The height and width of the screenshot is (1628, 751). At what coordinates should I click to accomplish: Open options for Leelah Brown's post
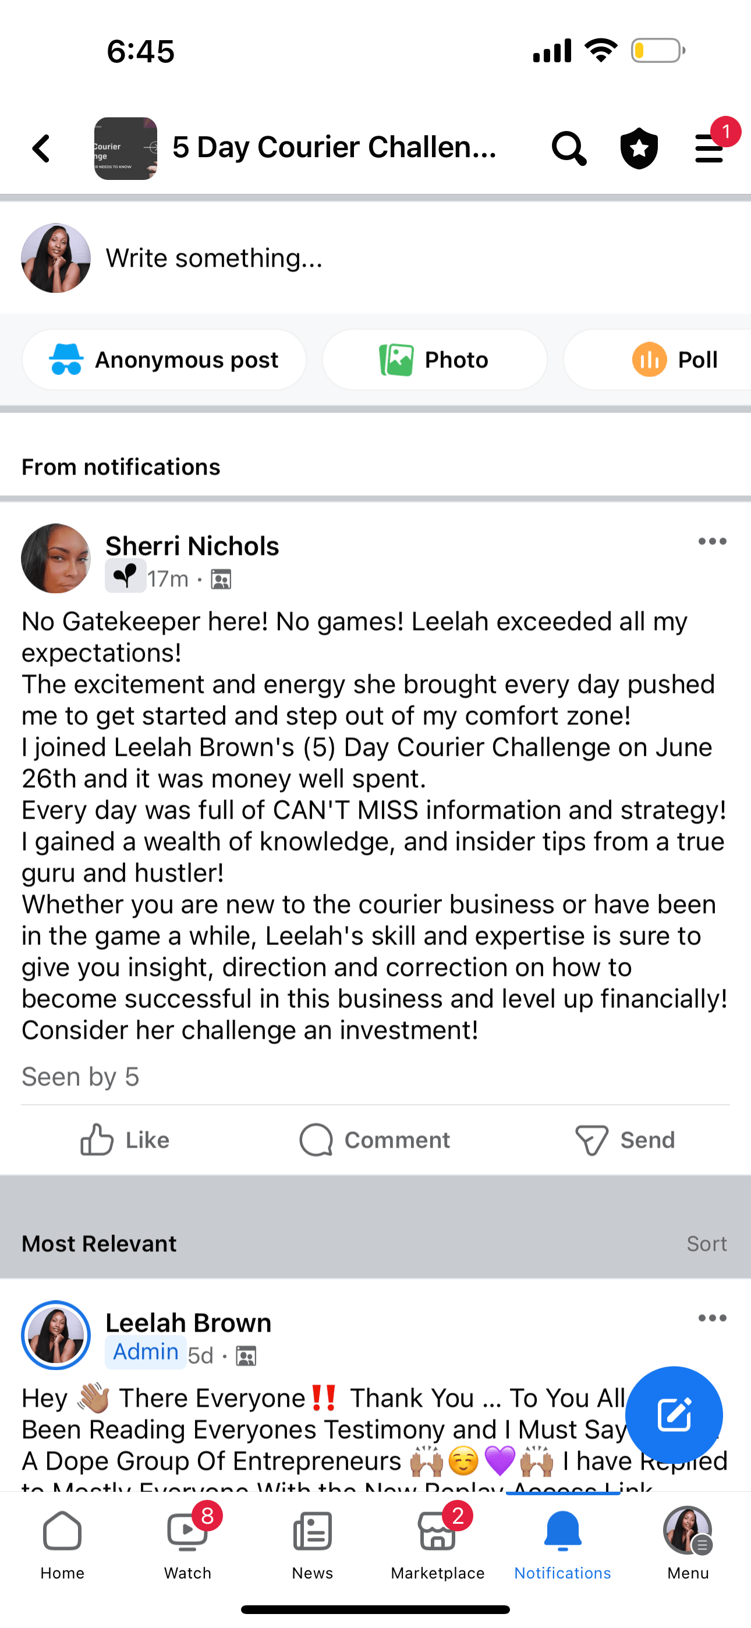[x=712, y=1318]
